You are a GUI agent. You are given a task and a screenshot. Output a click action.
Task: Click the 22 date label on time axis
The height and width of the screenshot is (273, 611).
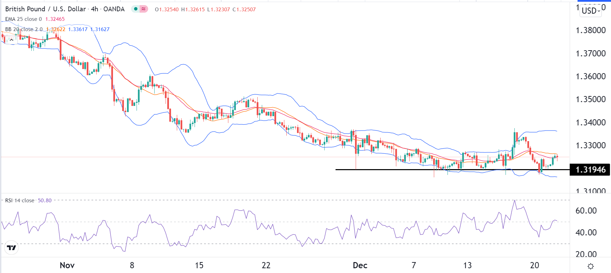[x=266, y=265]
